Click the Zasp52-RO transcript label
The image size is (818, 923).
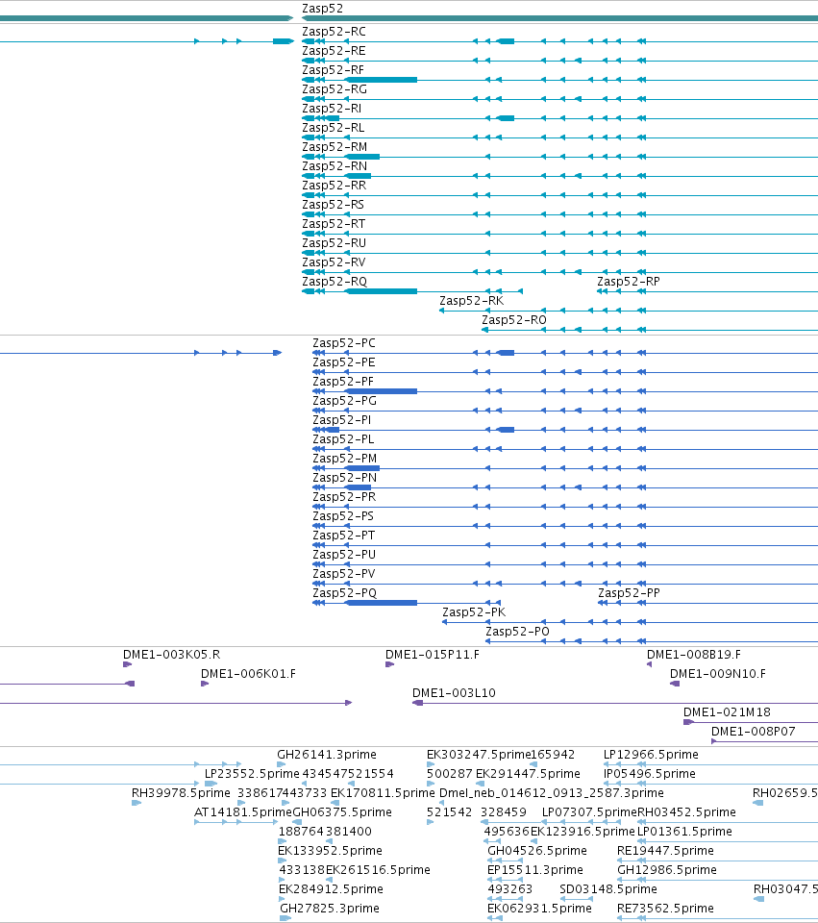[514, 320]
